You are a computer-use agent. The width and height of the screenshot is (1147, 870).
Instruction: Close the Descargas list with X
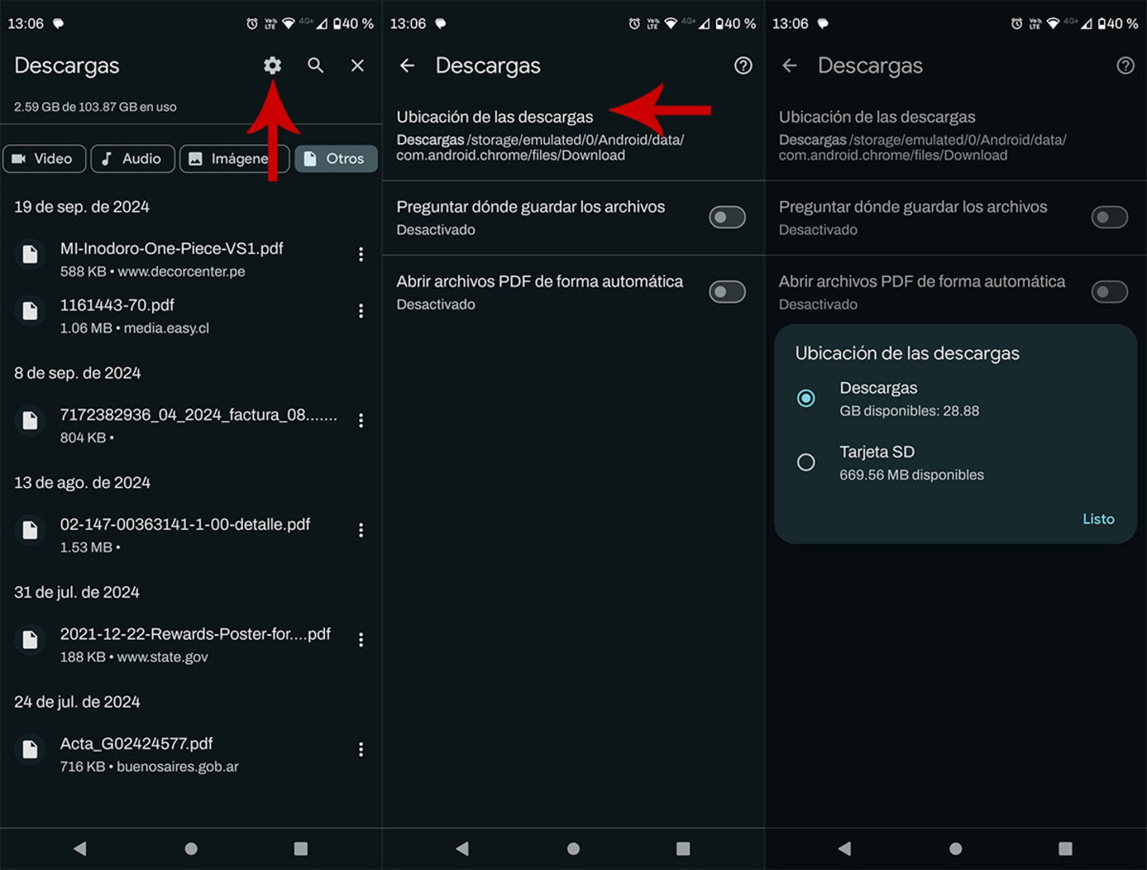(358, 65)
